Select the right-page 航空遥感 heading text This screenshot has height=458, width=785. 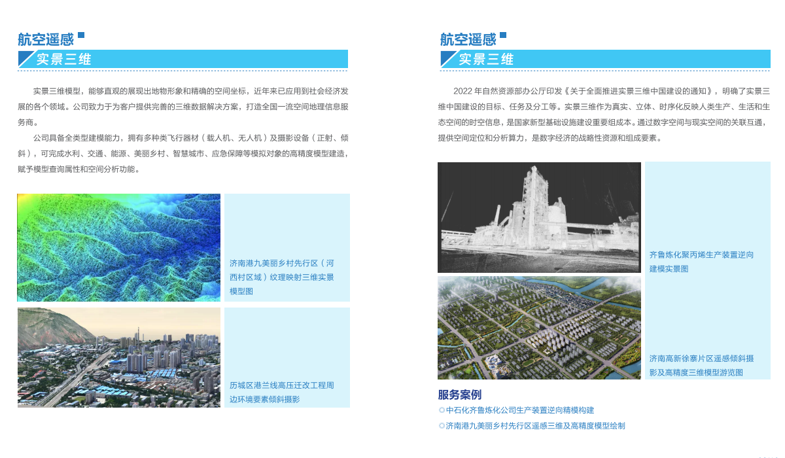tap(468, 40)
